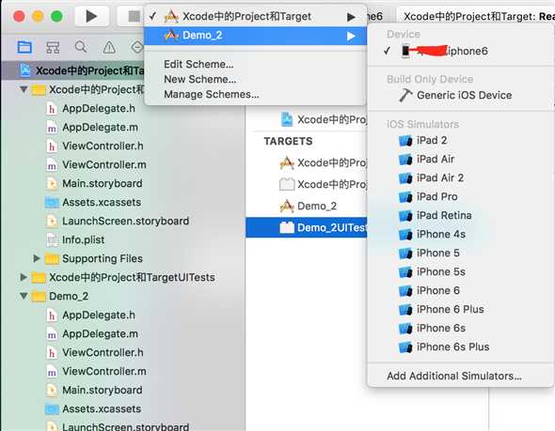
Task: Open the Project navigator folder icon
Action: pos(24,47)
